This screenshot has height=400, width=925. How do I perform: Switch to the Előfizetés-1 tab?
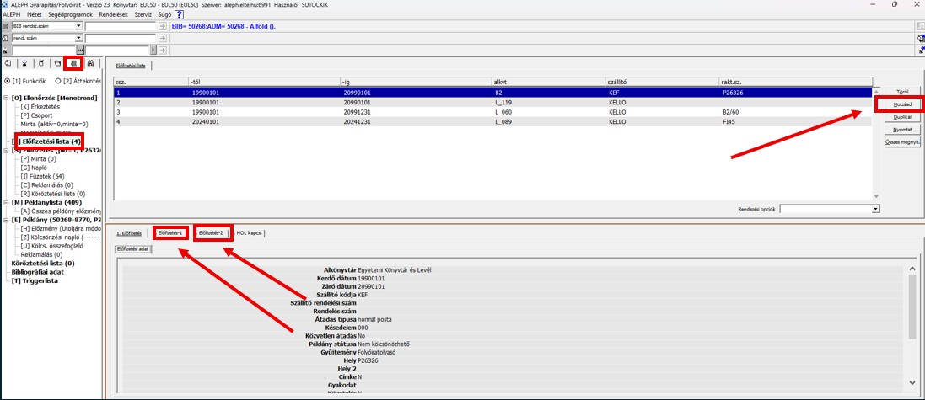tap(171, 233)
